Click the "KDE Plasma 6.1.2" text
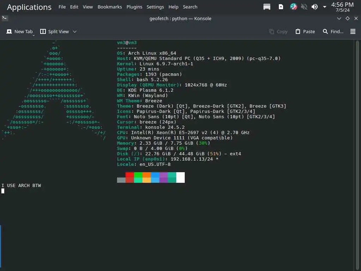The width and height of the screenshot is (361, 271). tap(151, 90)
